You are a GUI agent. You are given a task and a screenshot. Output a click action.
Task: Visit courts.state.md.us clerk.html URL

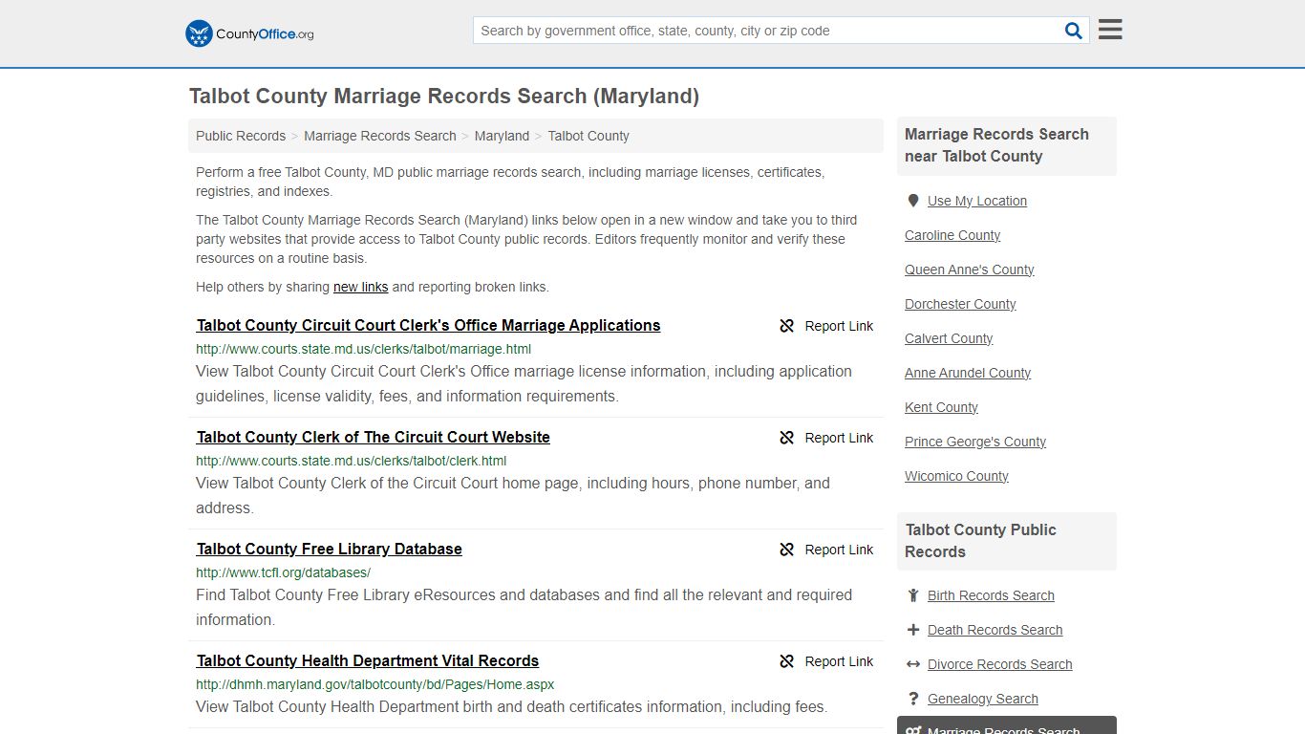click(x=351, y=461)
